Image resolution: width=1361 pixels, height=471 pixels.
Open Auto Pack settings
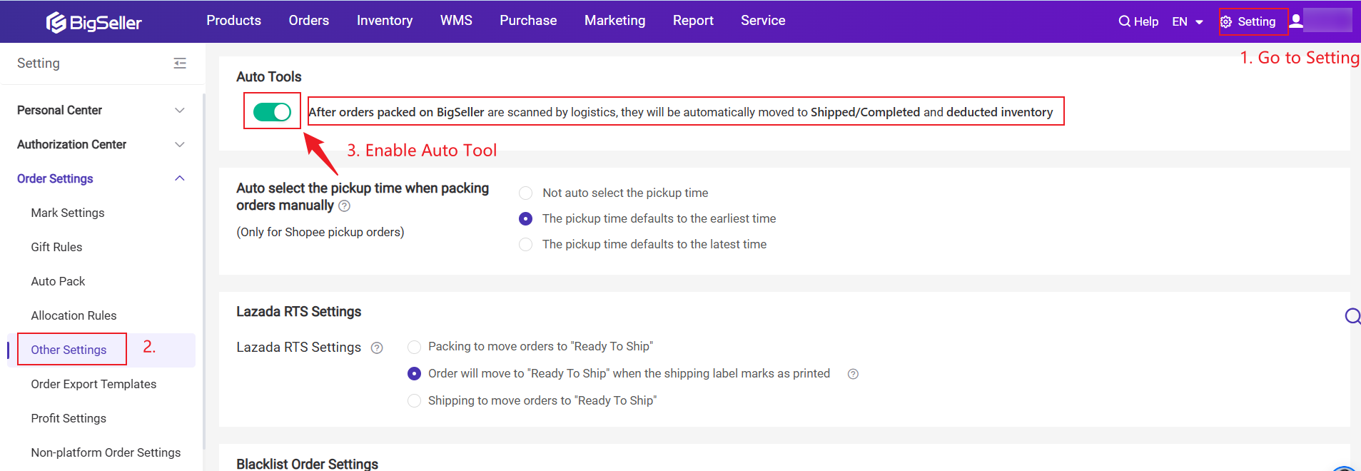click(58, 281)
